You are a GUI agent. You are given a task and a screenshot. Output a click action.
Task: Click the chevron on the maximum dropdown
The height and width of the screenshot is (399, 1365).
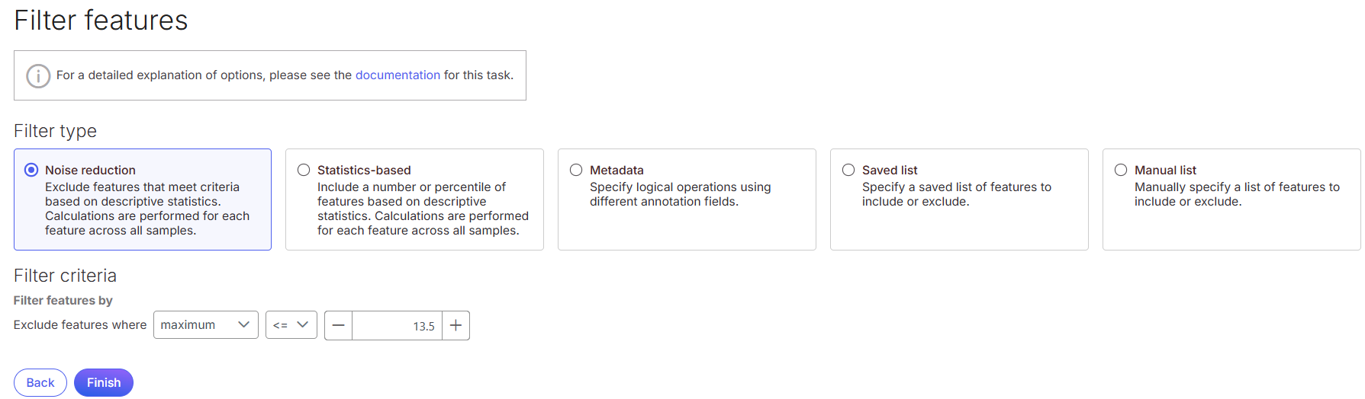point(244,324)
